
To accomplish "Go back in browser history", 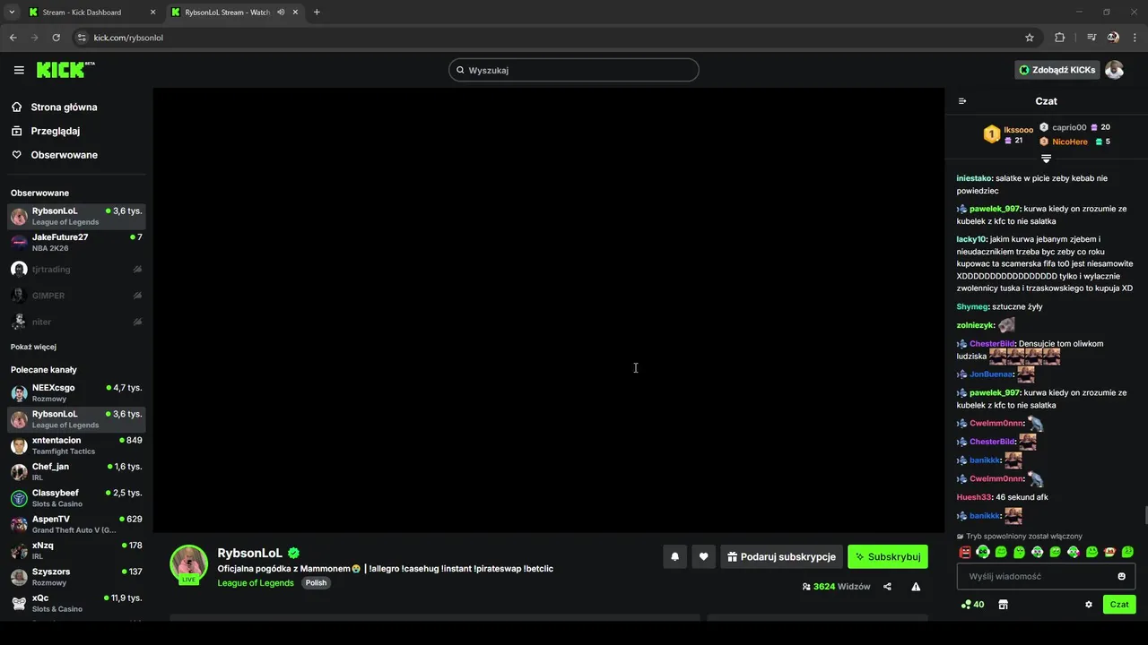I will 13,38.
